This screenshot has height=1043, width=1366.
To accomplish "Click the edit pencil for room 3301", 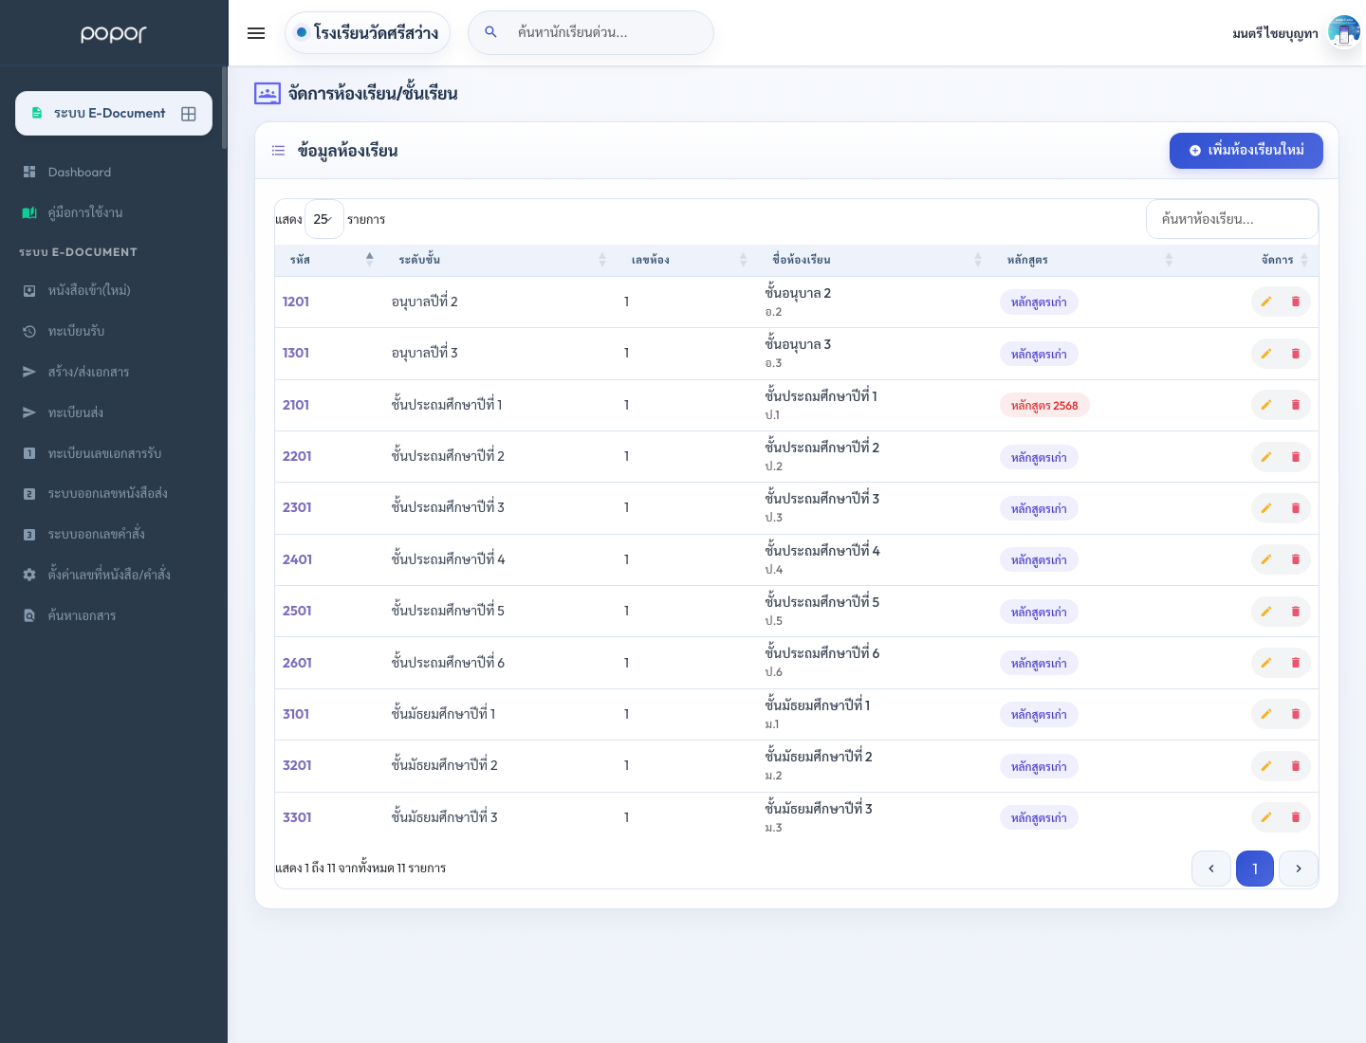I will [x=1265, y=817].
